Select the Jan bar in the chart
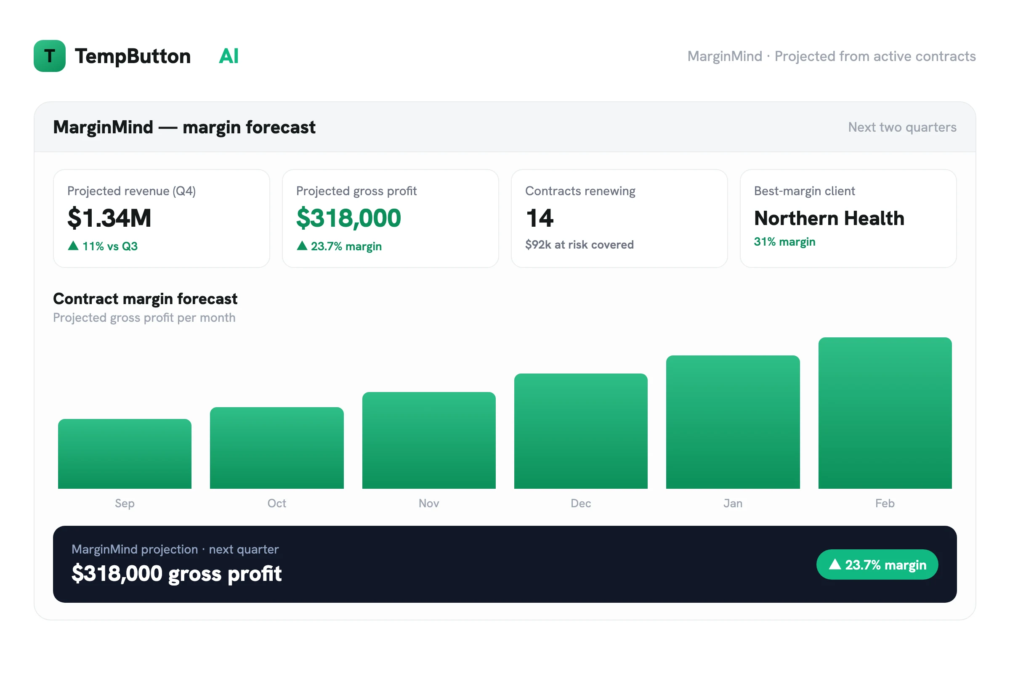 tap(733, 422)
